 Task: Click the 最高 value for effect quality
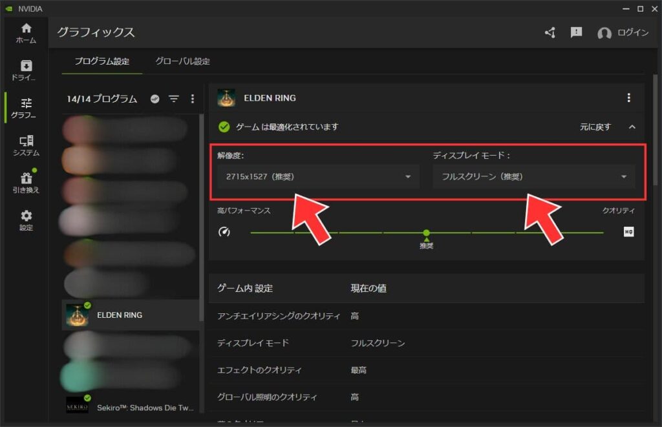pos(358,370)
